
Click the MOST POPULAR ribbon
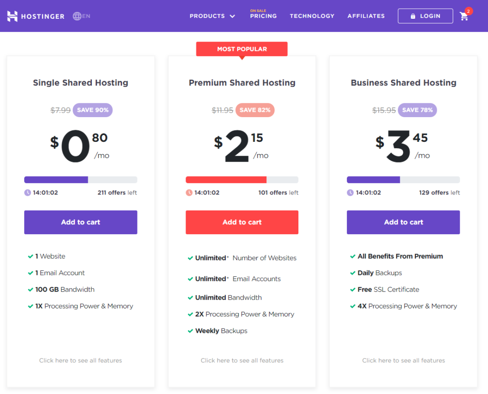[x=242, y=49]
